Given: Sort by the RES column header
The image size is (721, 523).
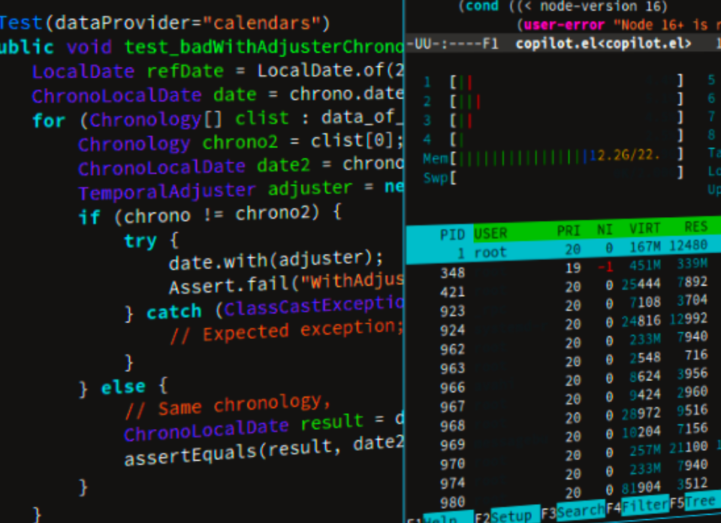Looking at the screenshot, I should [695, 226].
